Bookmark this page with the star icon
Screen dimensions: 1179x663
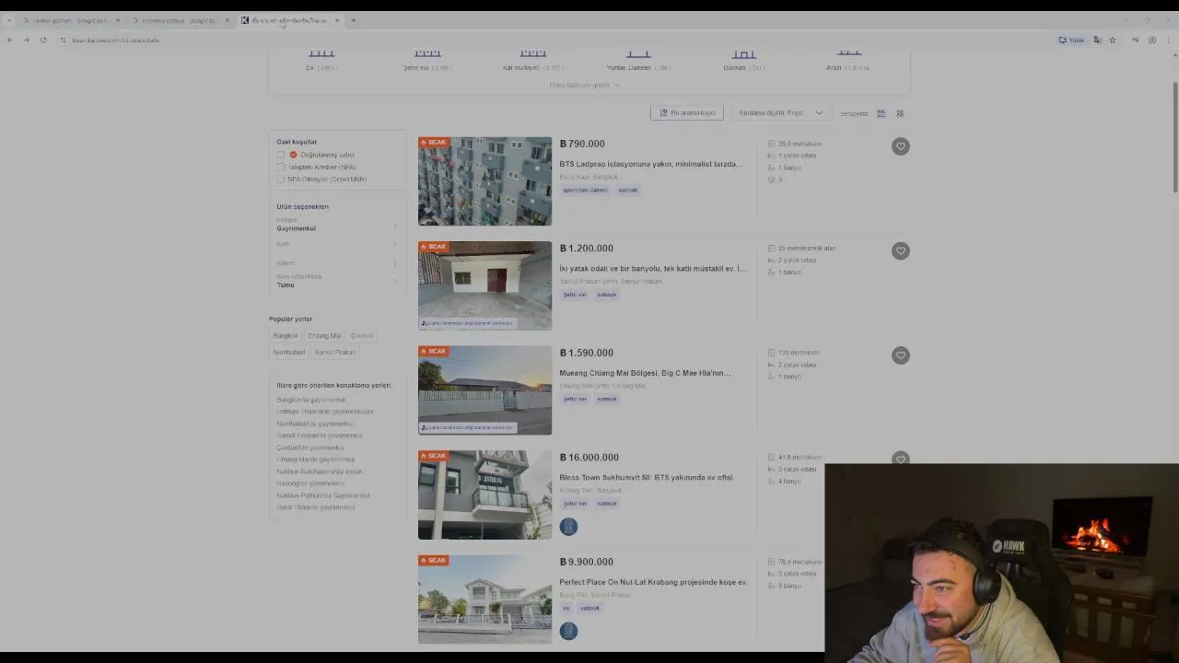tap(1113, 40)
